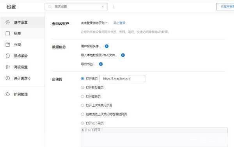Click the 设置 page title

tap(11, 7)
